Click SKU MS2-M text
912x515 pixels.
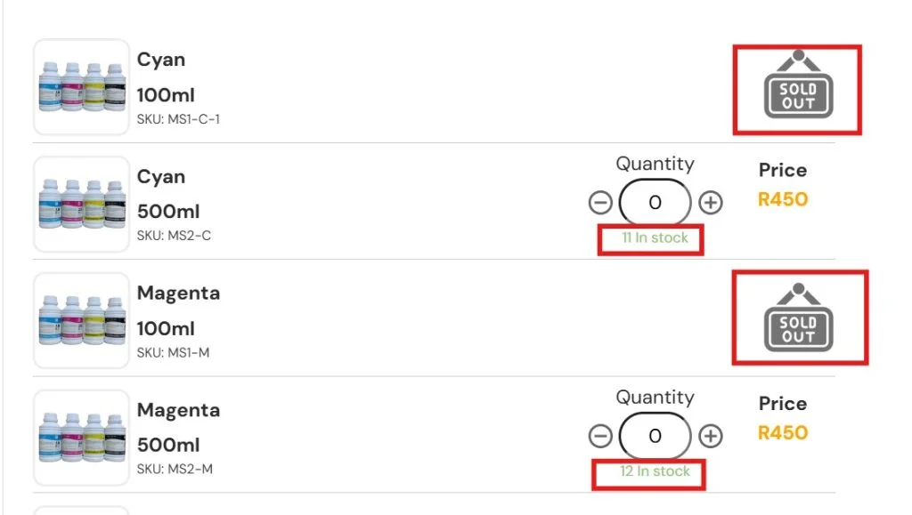tap(175, 469)
